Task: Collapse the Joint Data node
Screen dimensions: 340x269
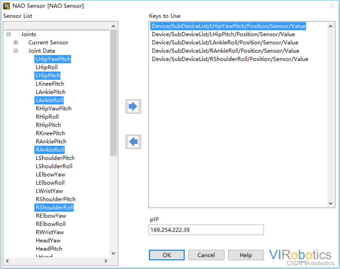Action: click(16, 51)
